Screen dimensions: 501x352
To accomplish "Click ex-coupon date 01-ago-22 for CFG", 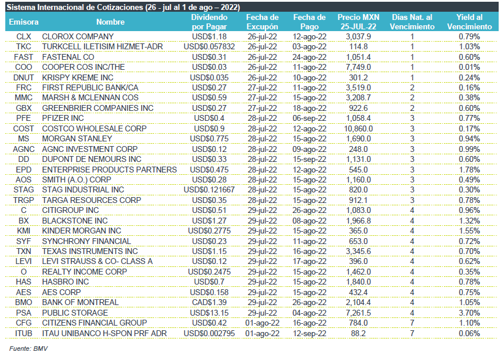I will pos(263,323).
